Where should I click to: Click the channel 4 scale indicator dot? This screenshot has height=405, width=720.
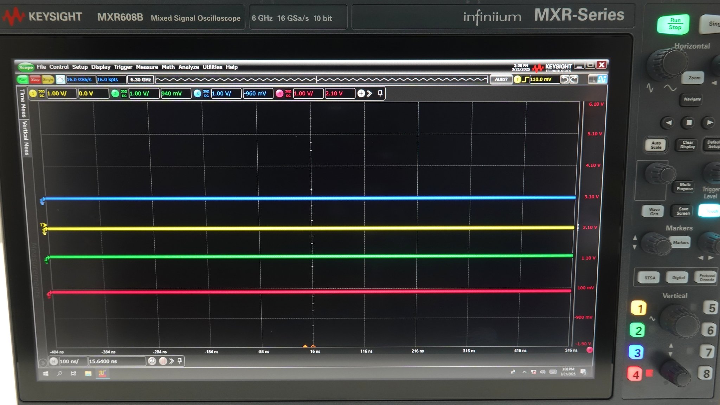point(590,350)
